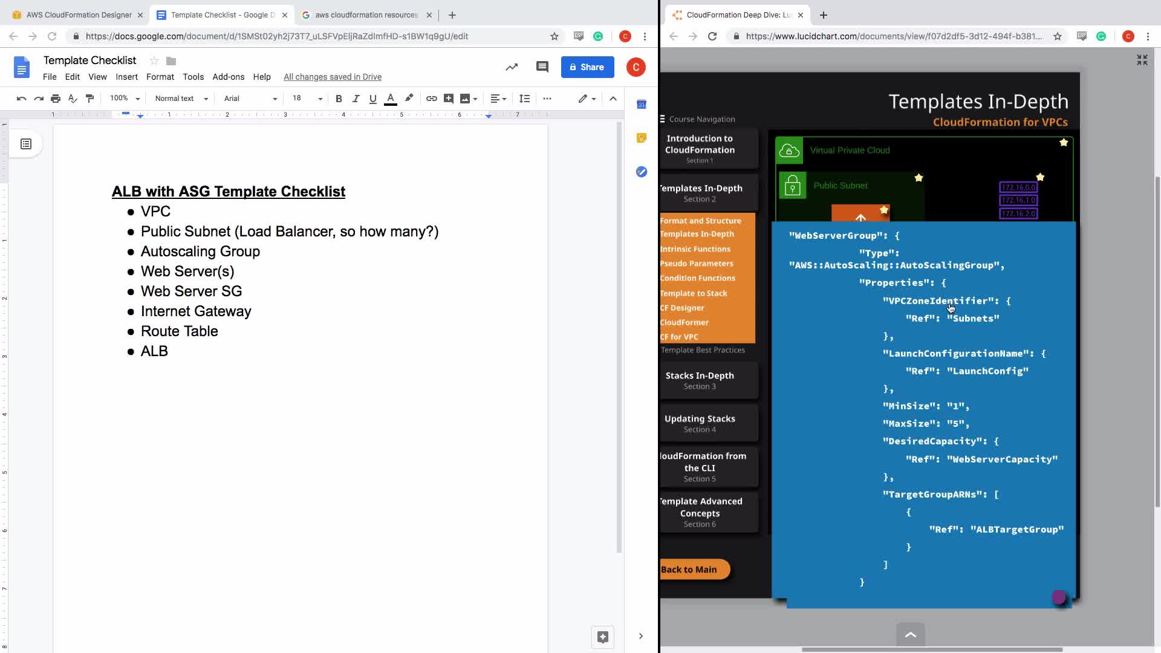Click the blue Share button
Viewport: 1161px width, 653px height.
pos(587,67)
